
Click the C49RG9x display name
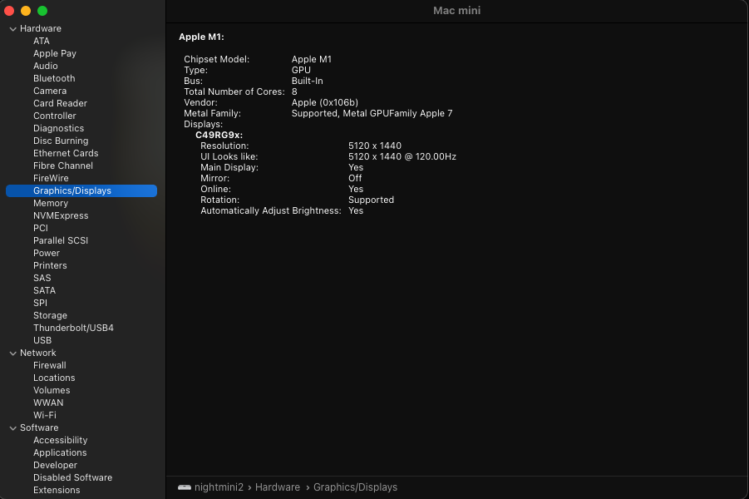pos(219,136)
